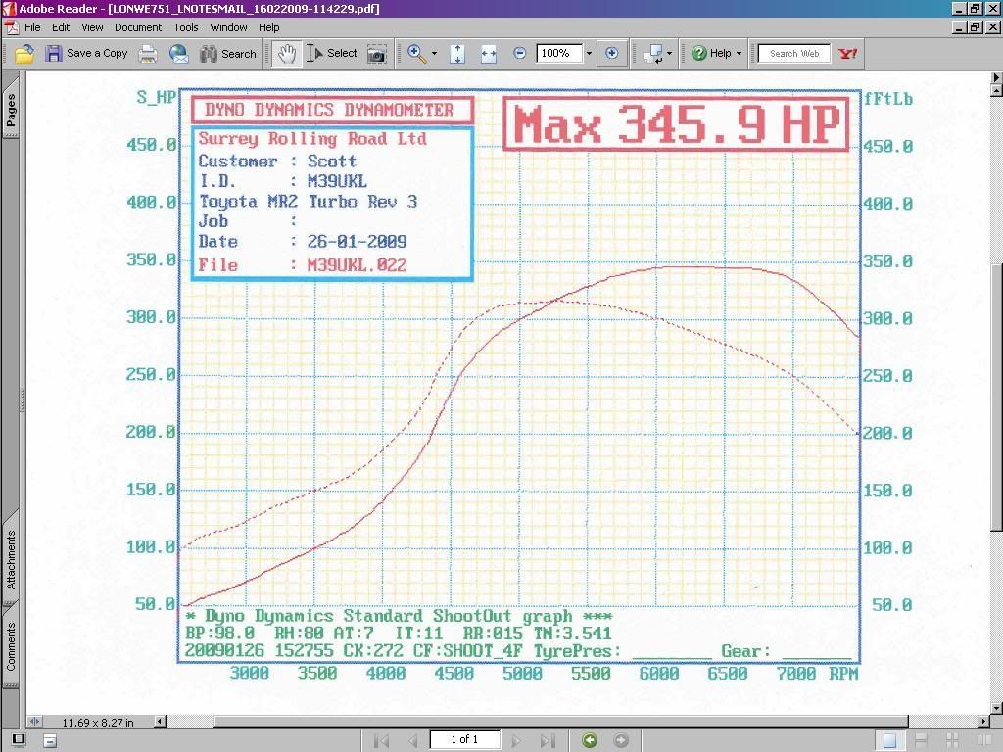The image size is (1003, 752).
Task: Open the Help button dropdown arrow
Action: click(739, 54)
